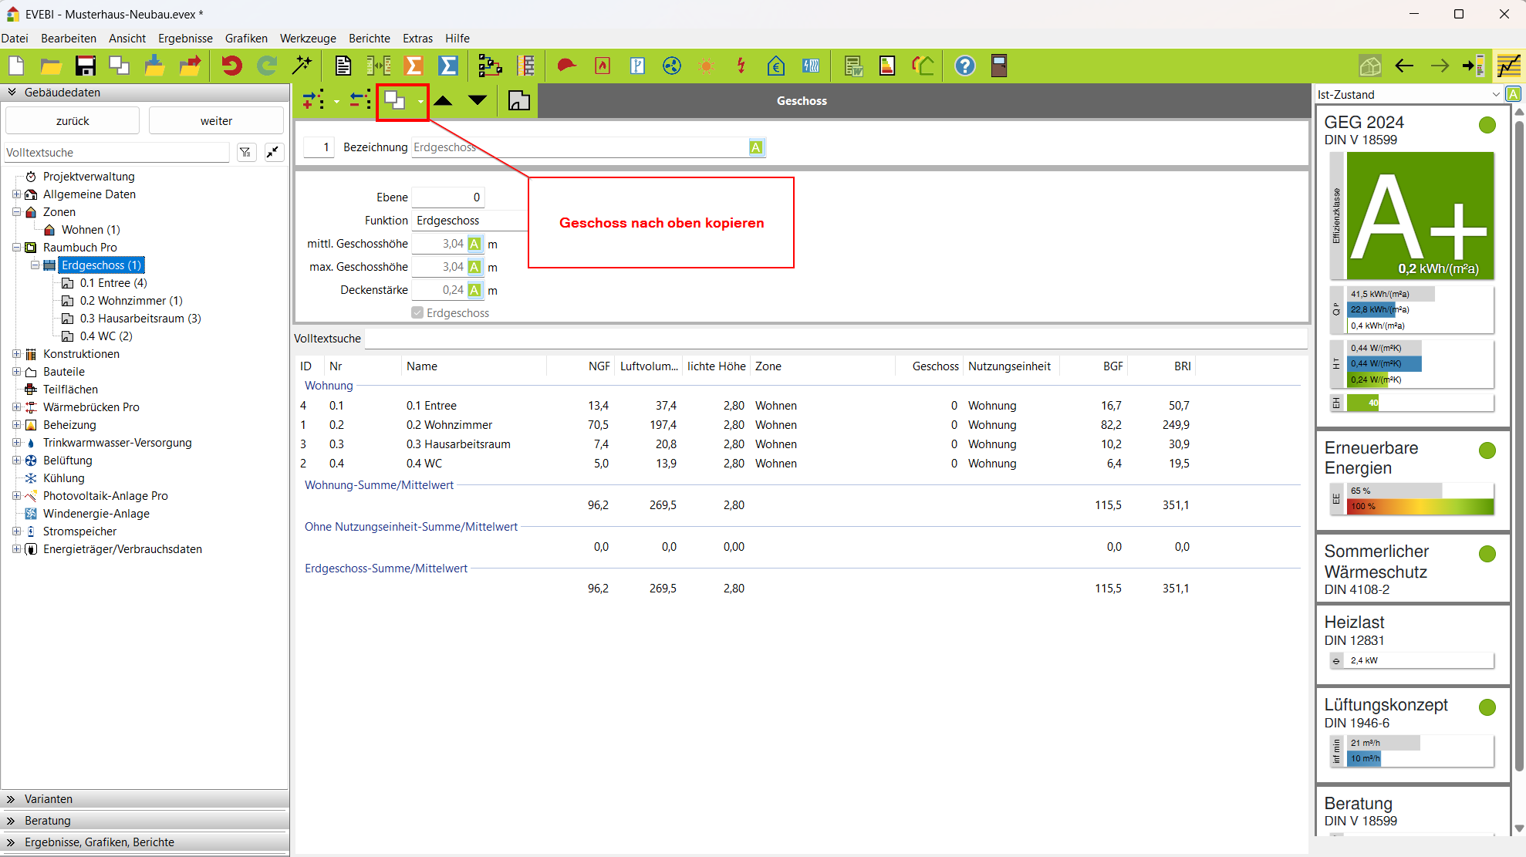1526x857 pixels.
Task: Click the brown door exit icon
Action: tap(999, 66)
